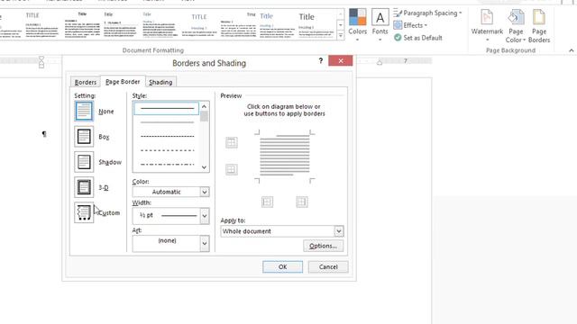Apply the large black Title style set
Viewport: 577px width, 324px height.
tap(316, 25)
